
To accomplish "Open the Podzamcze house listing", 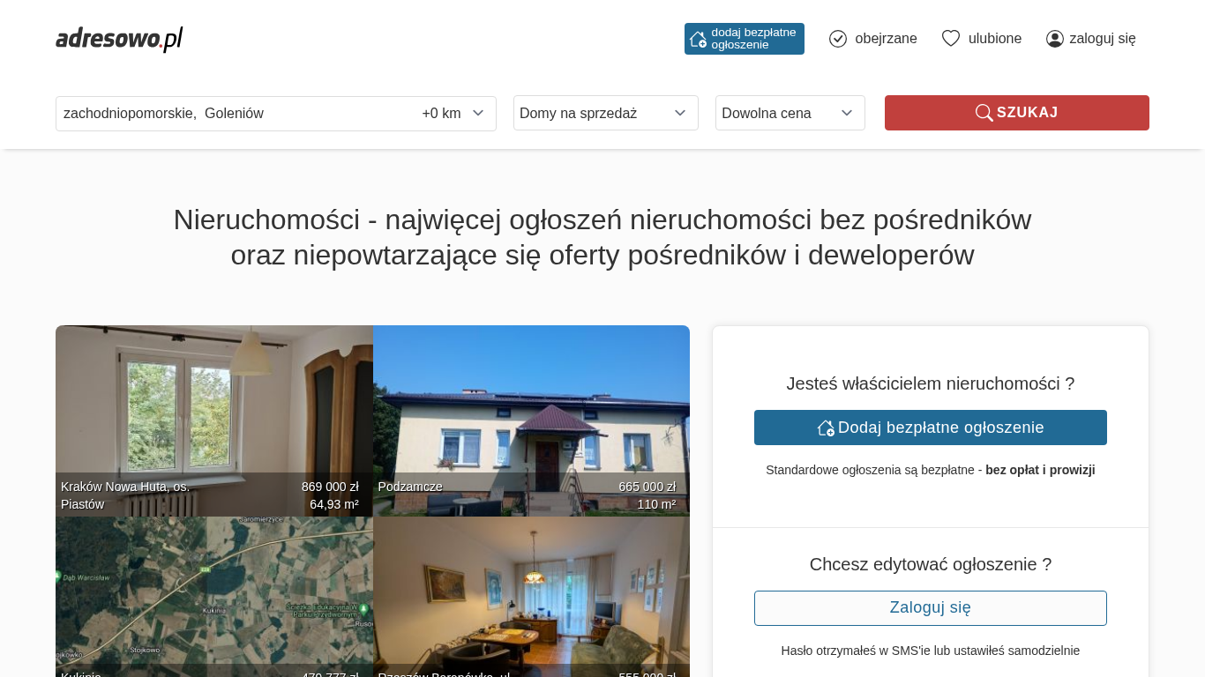I will click(x=531, y=420).
